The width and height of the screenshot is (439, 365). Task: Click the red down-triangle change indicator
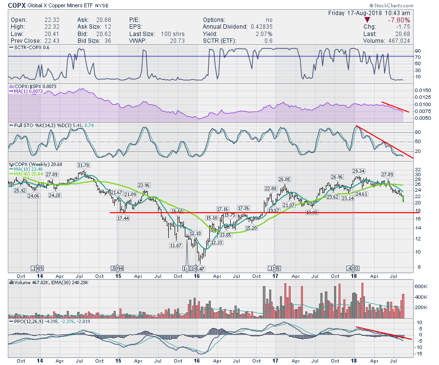(367, 20)
